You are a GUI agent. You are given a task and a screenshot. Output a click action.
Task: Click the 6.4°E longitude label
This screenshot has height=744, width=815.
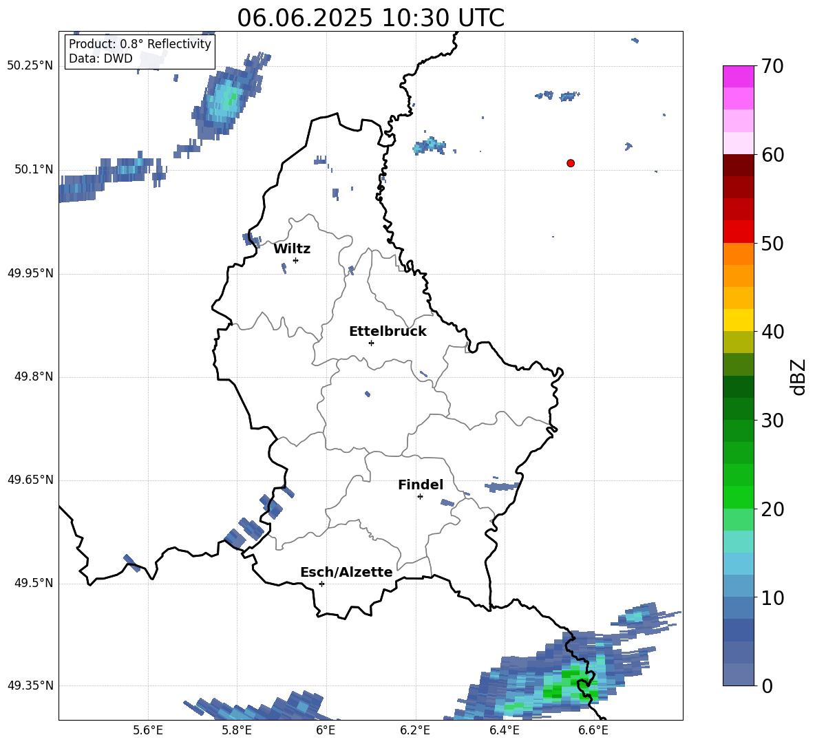(x=504, y=730)
